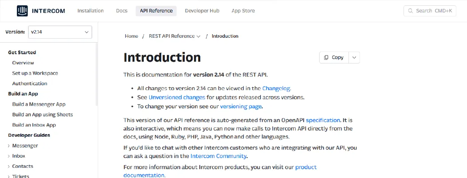Click the Build an App sidebar heading
Image resolution: width=467 pixels, height=178 pixels.
pyautogui.click(x=23, y=94)
